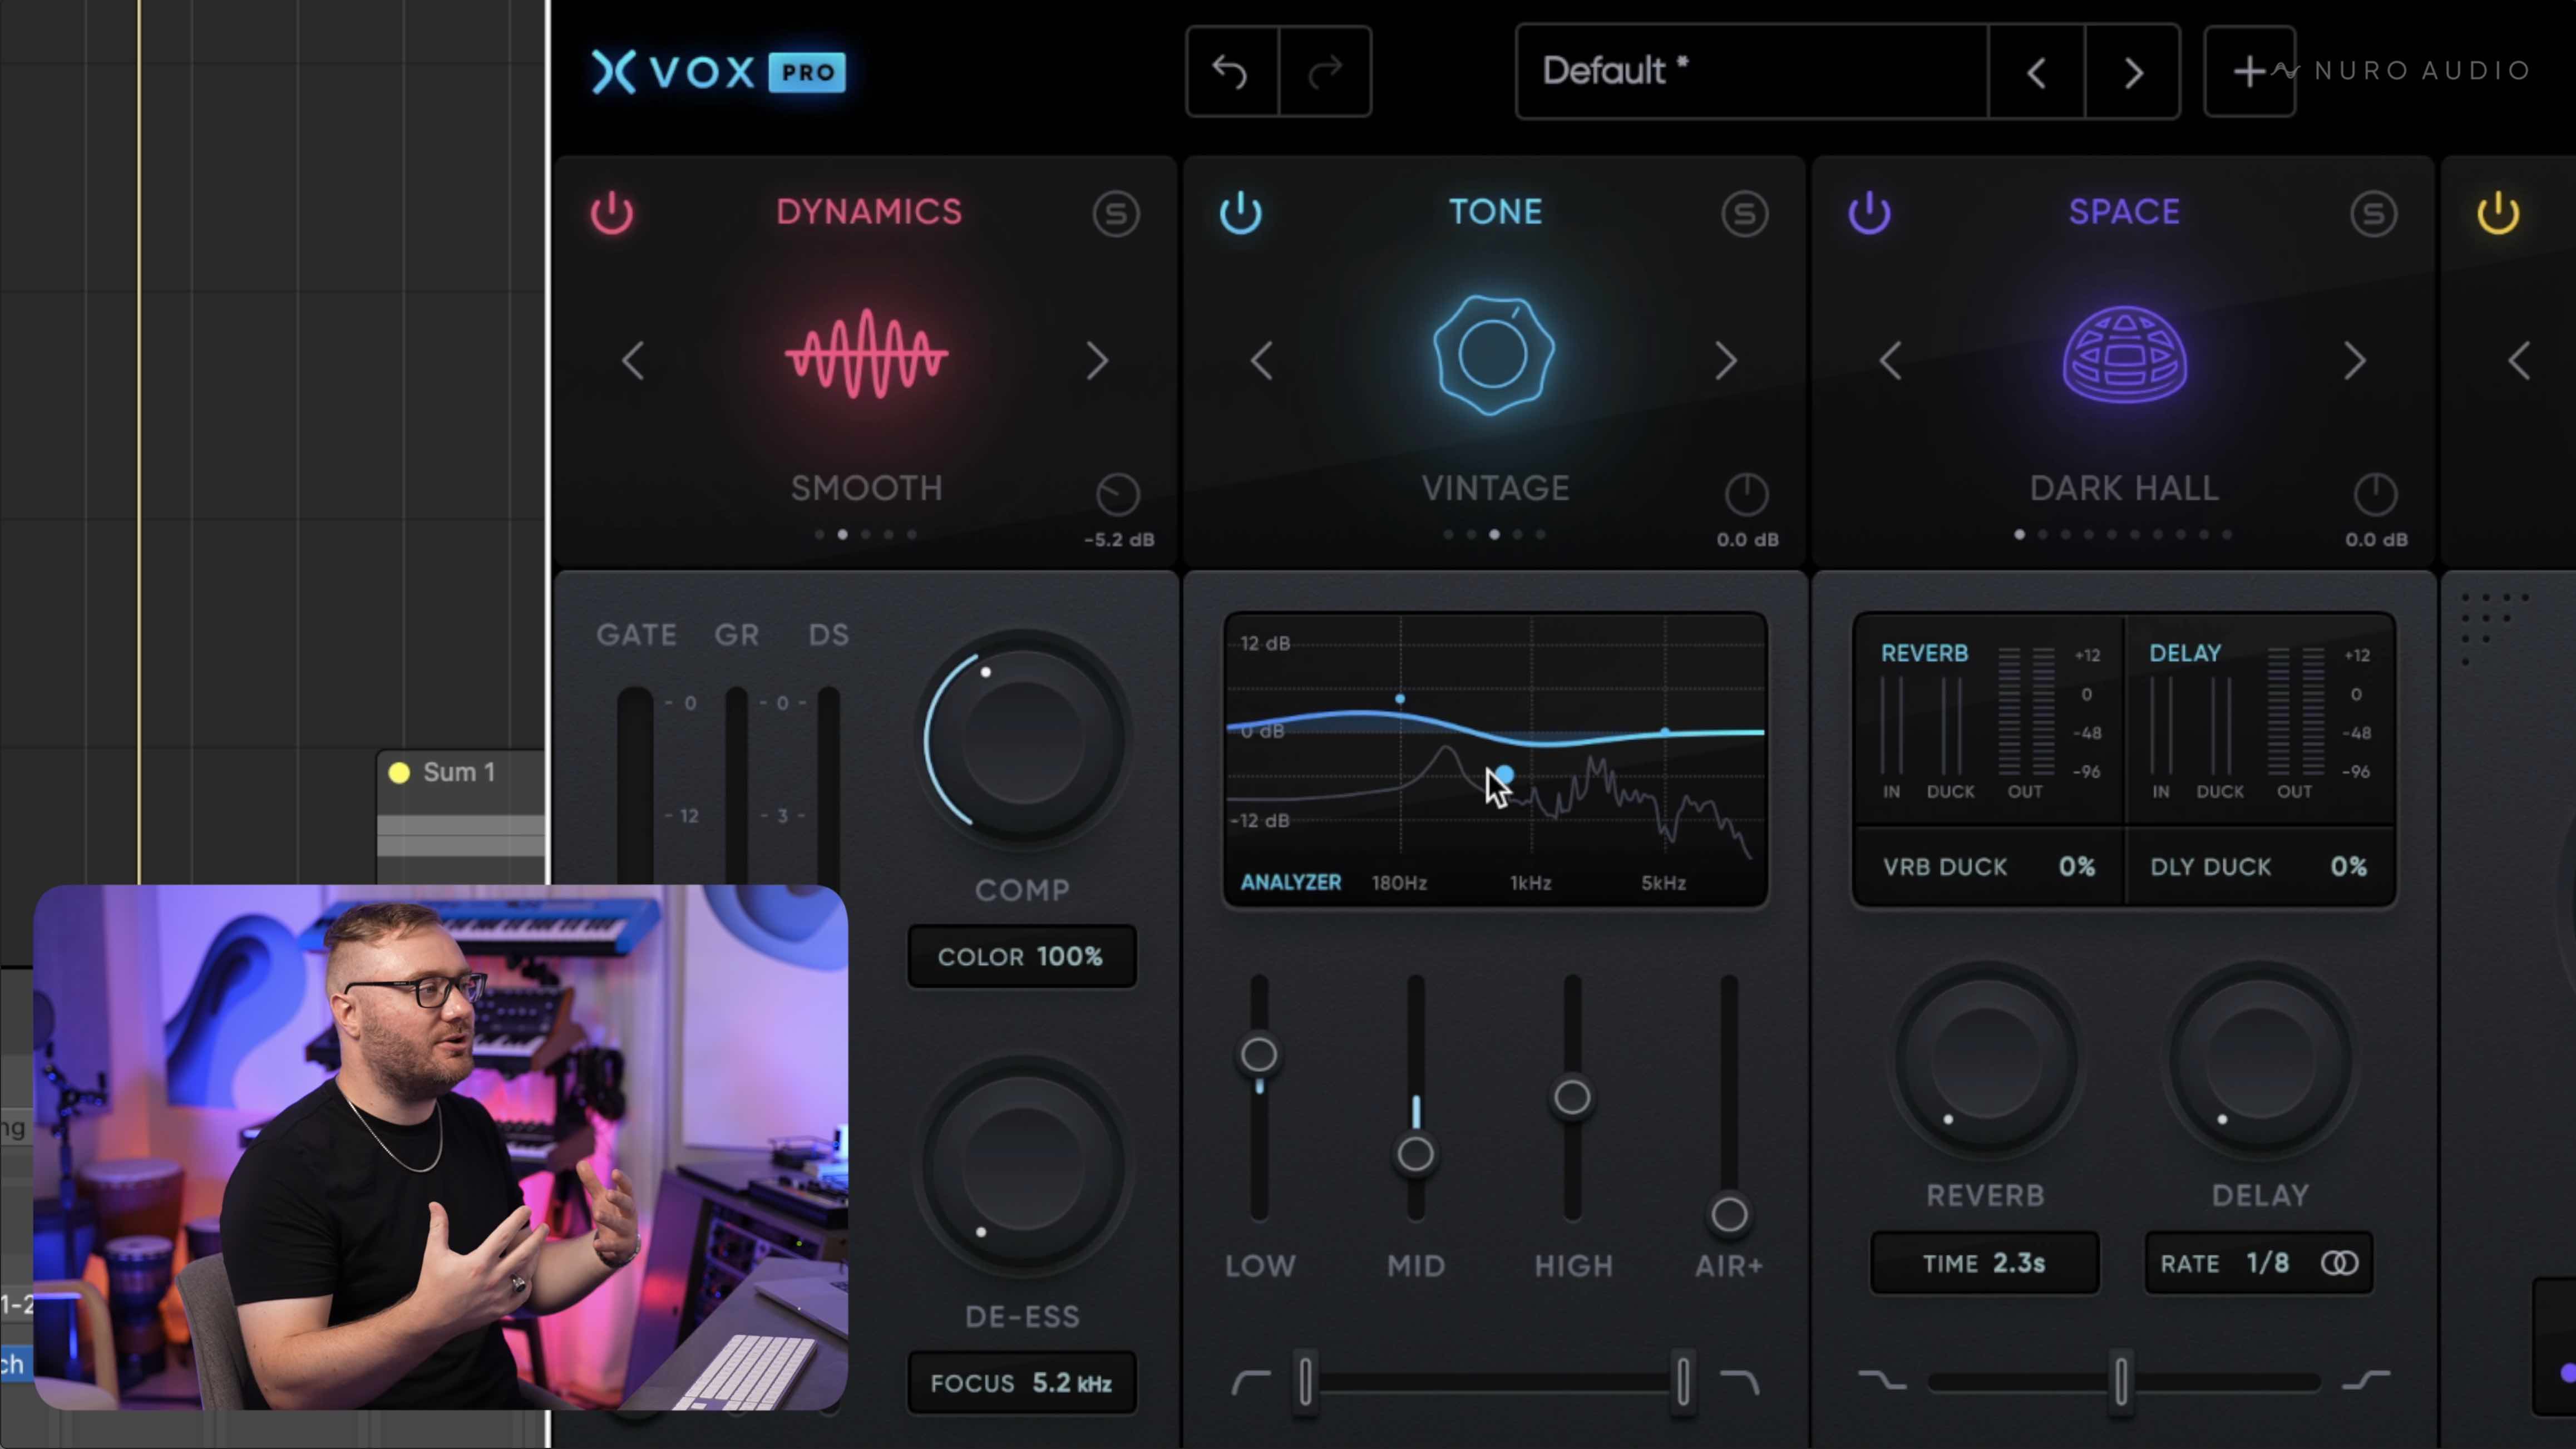Solo the Tone module
The image size is (2576, 1449).
pos(1745,213)
